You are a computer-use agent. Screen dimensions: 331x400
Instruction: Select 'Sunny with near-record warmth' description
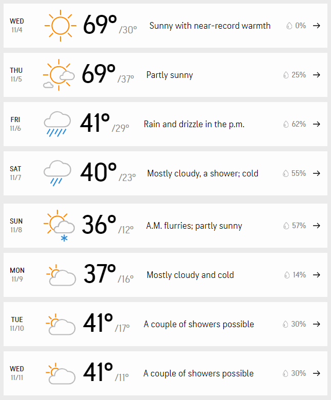pos(210,26)
